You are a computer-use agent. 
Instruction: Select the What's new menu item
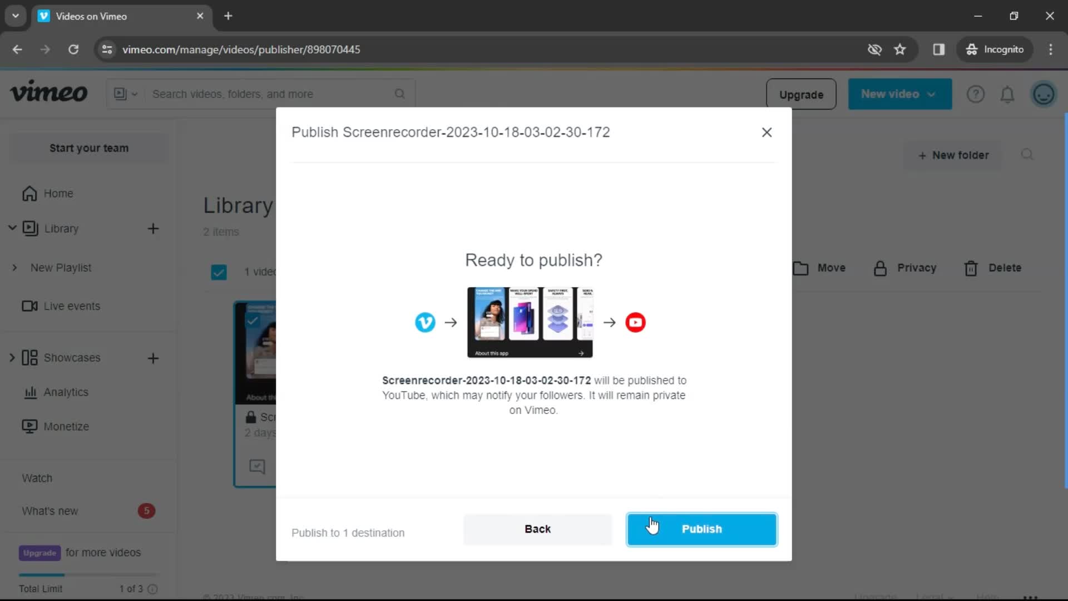[49, 510]
